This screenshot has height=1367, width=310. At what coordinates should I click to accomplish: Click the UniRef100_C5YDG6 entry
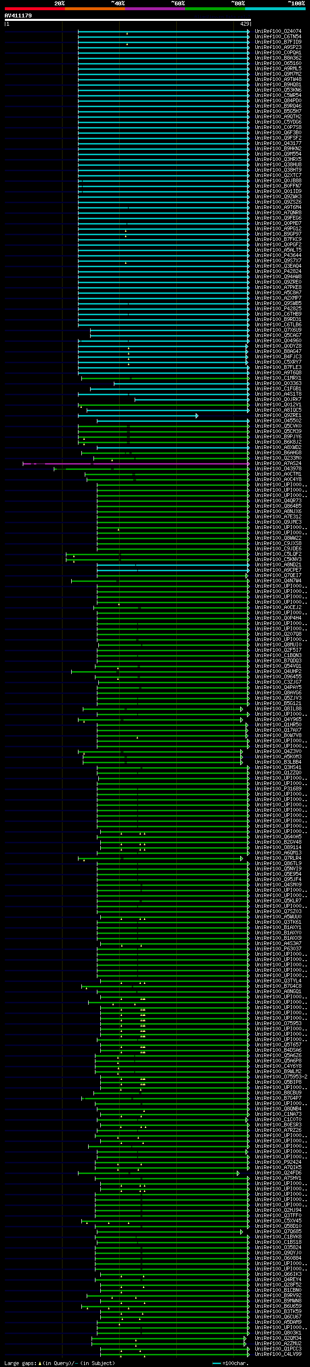[278, 122]
